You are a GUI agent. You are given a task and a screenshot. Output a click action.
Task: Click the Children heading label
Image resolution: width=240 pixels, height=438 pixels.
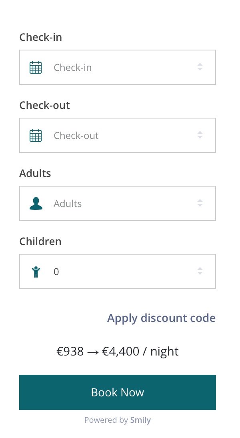40,241
